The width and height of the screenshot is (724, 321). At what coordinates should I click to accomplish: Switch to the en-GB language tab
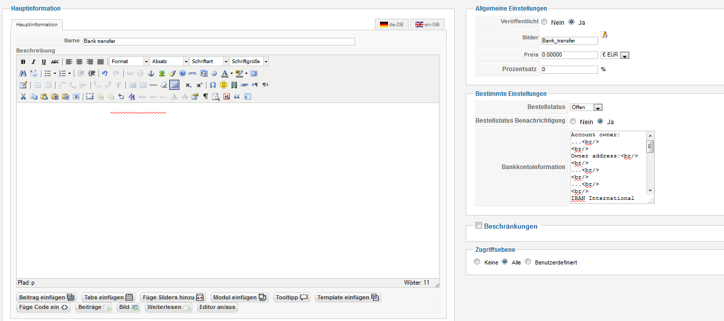click(x=427, y=25)
